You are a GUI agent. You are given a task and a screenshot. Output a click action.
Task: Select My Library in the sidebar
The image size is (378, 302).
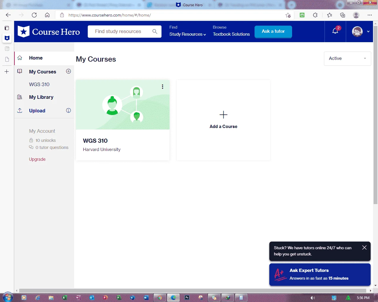(x=41, y=97)
